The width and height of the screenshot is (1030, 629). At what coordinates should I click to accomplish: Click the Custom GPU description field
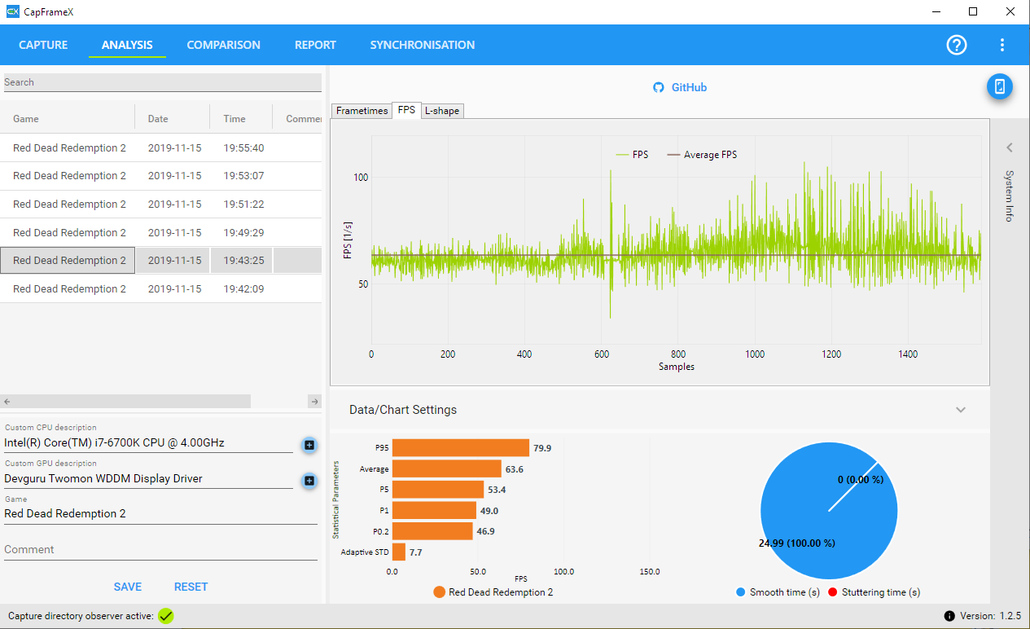148,479
